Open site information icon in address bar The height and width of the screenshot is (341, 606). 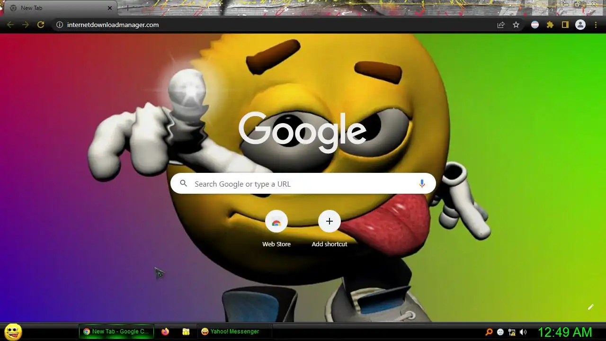60,25
